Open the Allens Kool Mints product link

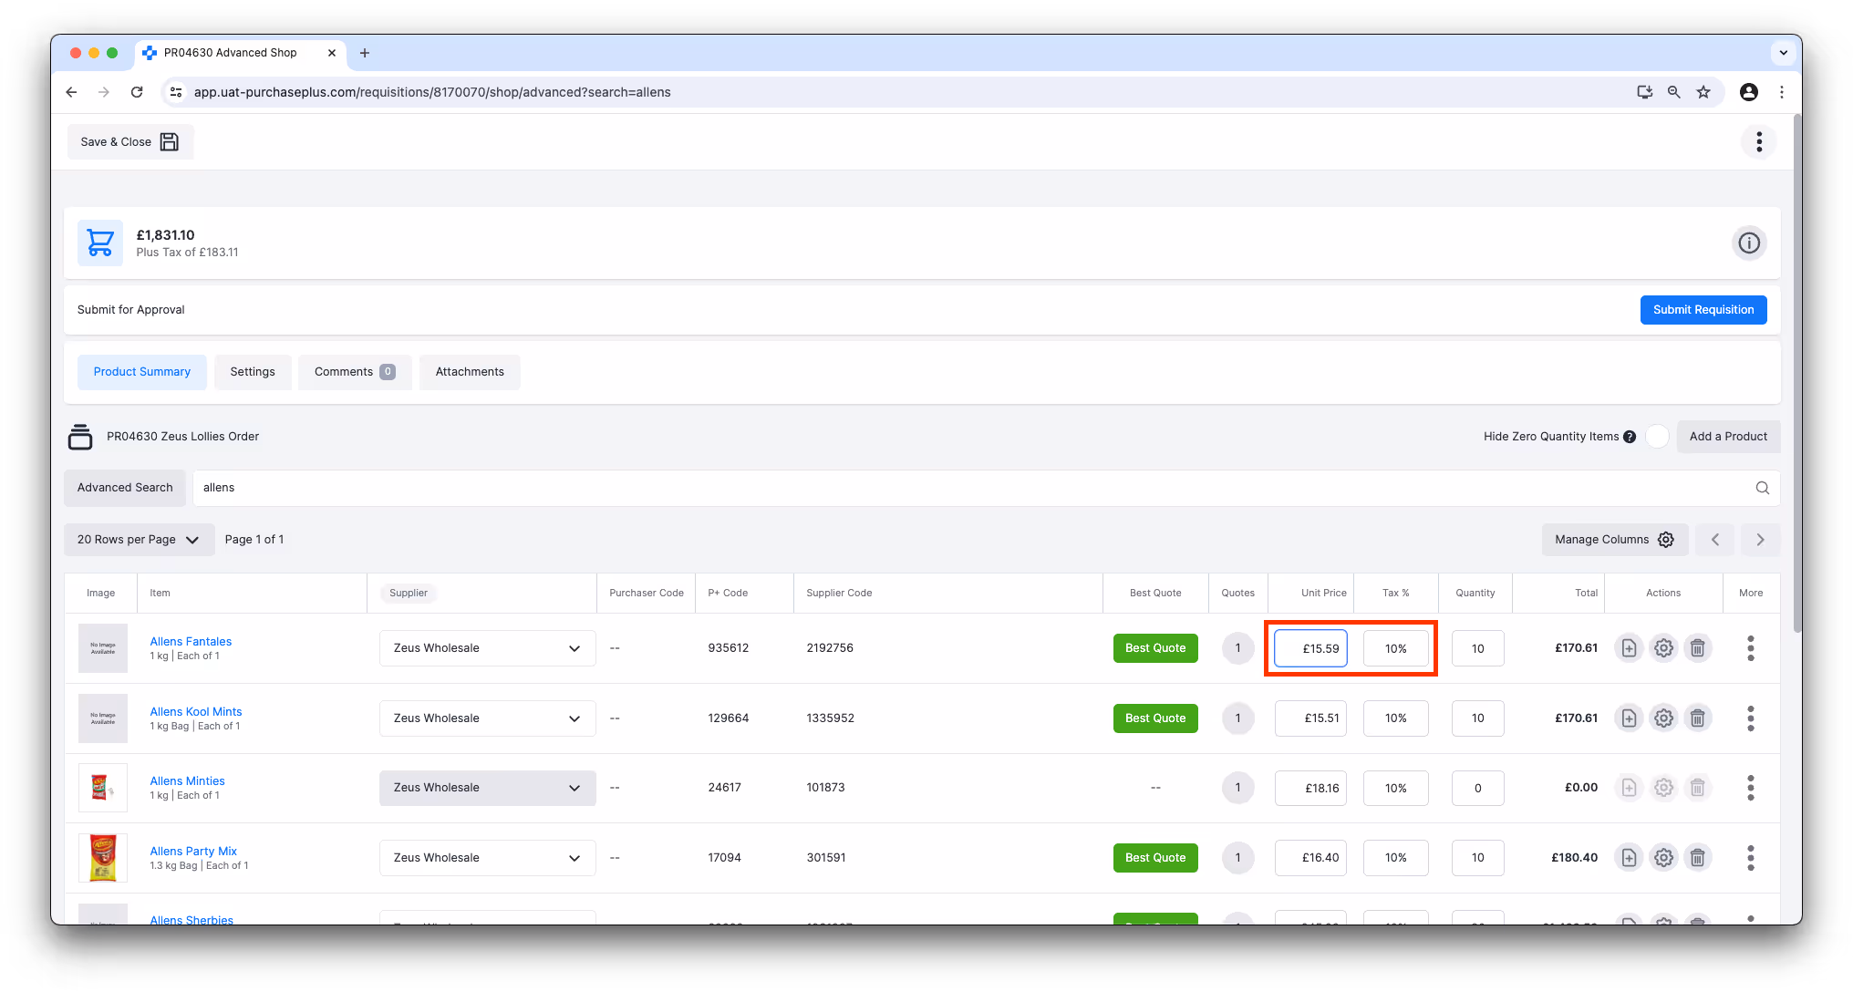(x=196, y=711)
